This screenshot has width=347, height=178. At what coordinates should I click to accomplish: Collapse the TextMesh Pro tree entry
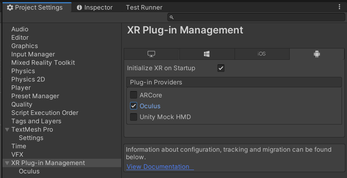pos(7,130)
